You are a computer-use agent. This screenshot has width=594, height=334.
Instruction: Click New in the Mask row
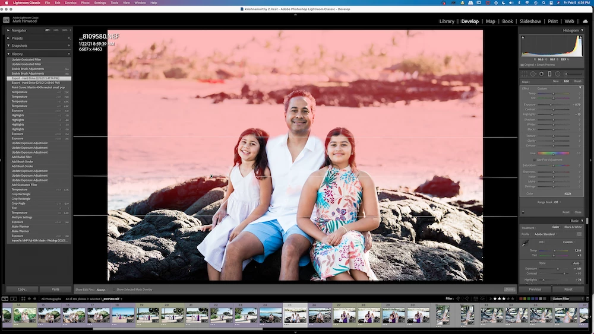[556, 81]
